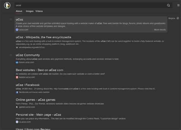Open the uCoz Community result
The height and width of the screenshot is (130, 181).
28,55
